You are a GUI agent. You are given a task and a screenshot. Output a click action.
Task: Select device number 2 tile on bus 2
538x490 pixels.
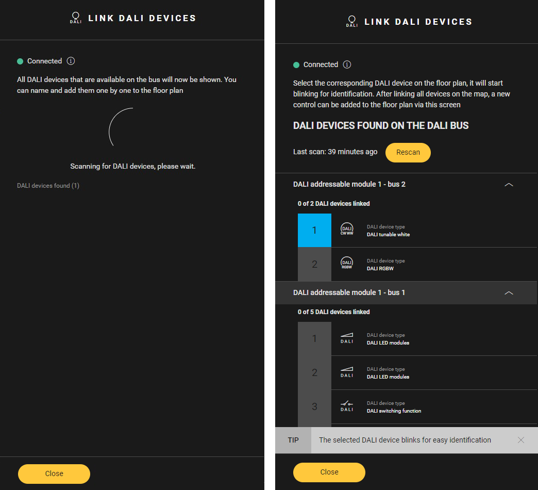[x=314, y=264]
